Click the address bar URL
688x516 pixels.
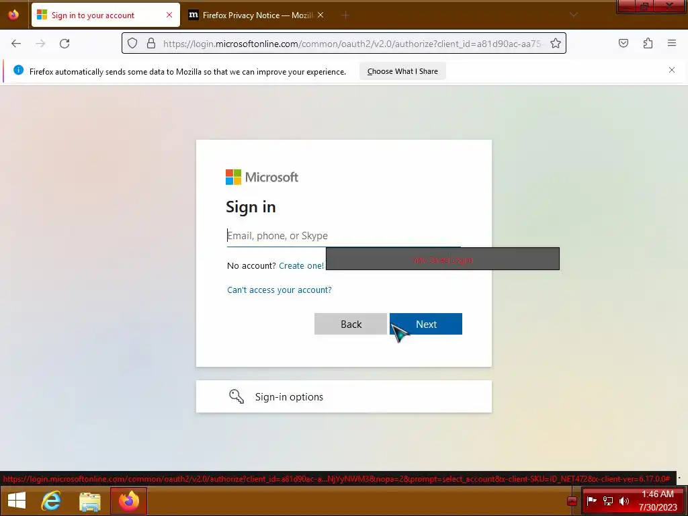352,44
